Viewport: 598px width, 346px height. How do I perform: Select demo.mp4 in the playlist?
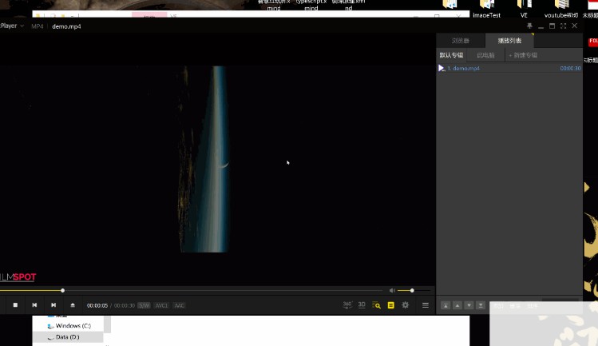(x=463, y=69)
